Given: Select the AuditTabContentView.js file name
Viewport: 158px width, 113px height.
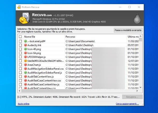Looking at the screenshot, I should (x=41, y=77).
